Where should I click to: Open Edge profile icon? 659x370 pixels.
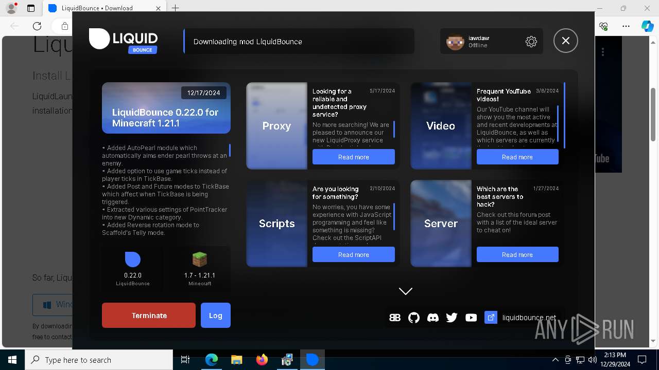[11, 8]
